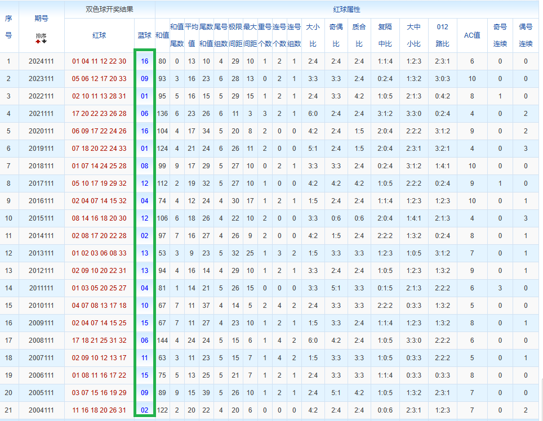Click the 尾号组数 column header

[x=221, y=35]
